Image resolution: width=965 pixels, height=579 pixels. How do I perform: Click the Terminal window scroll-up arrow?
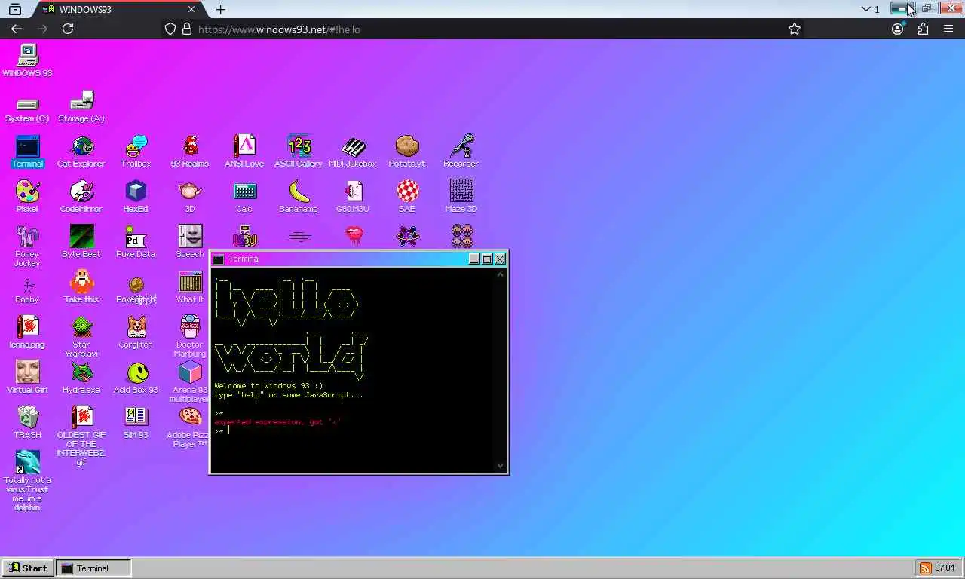coord(500,274)
